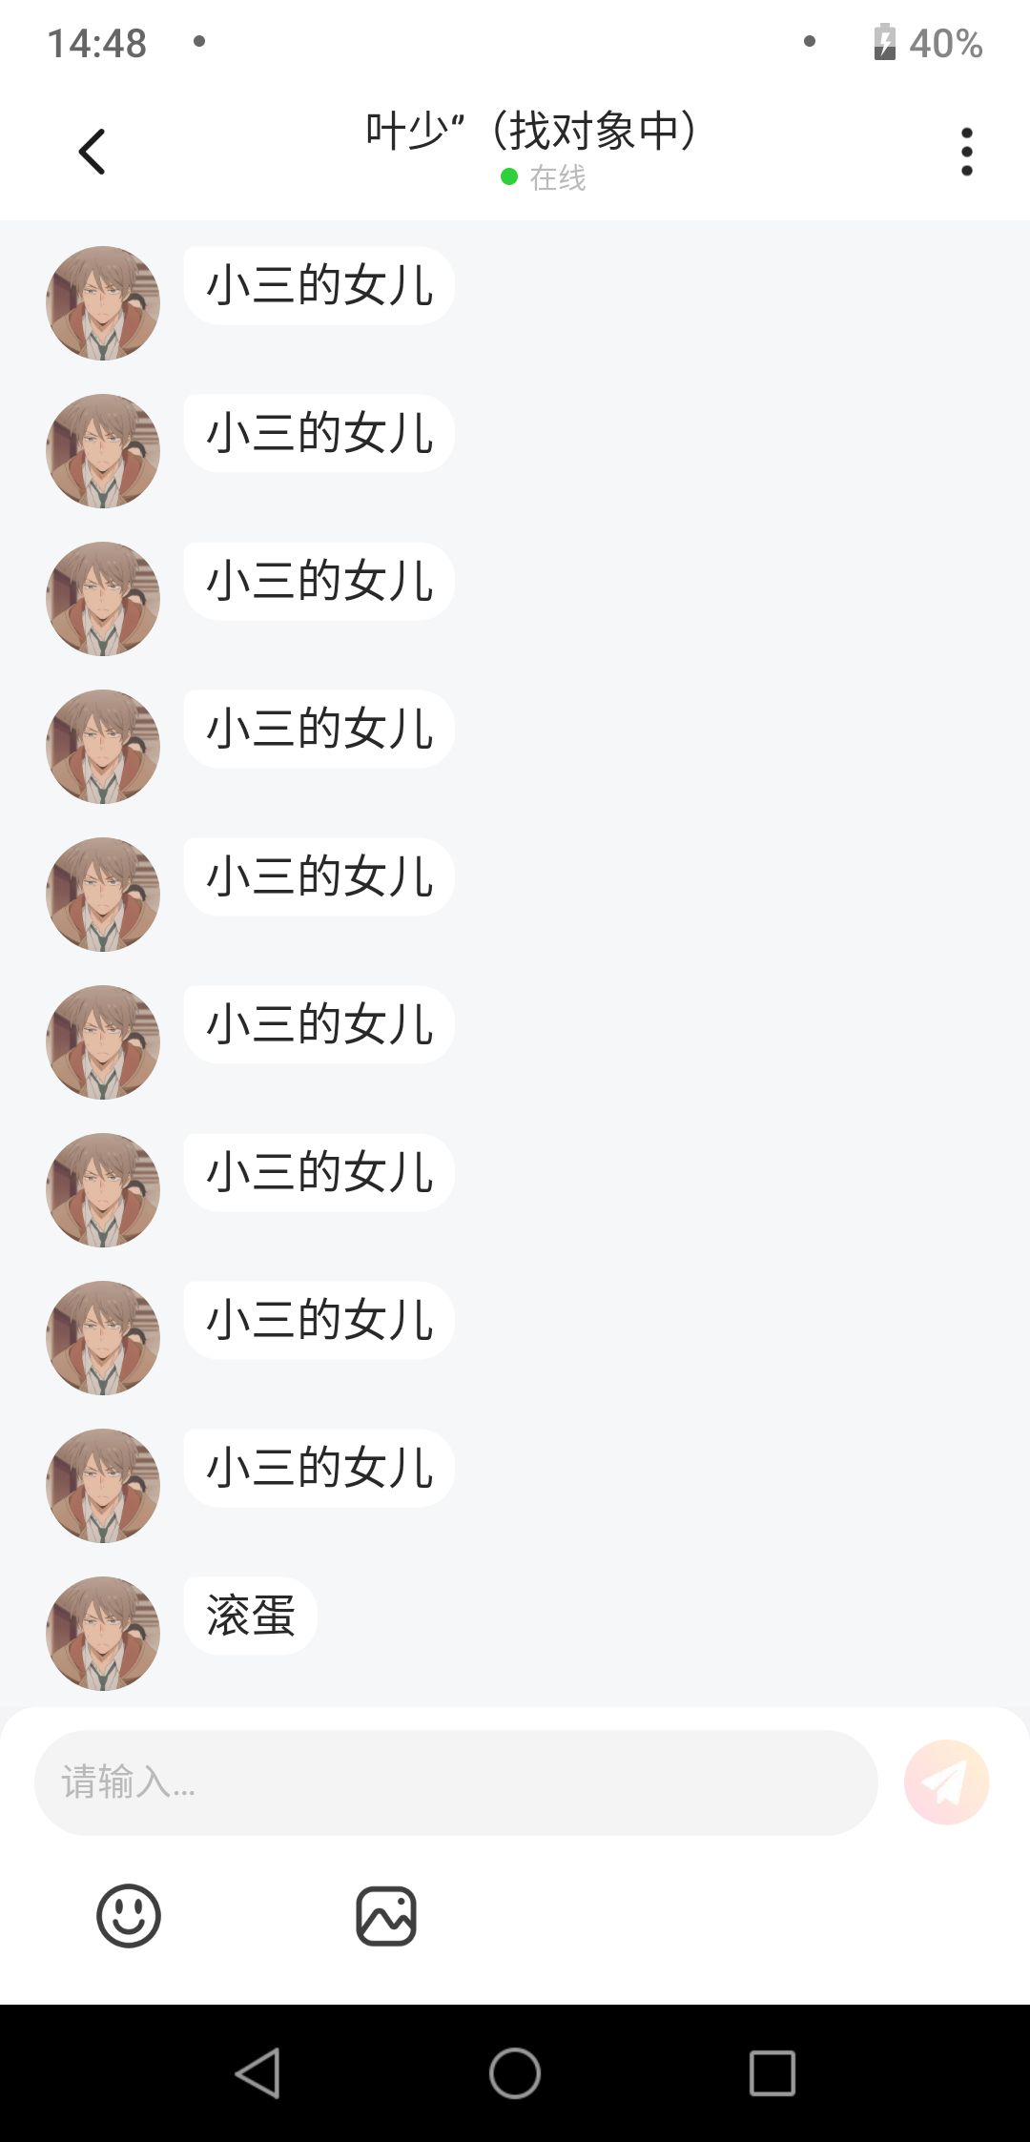Open the three-dot more options menu

[967, 152]
